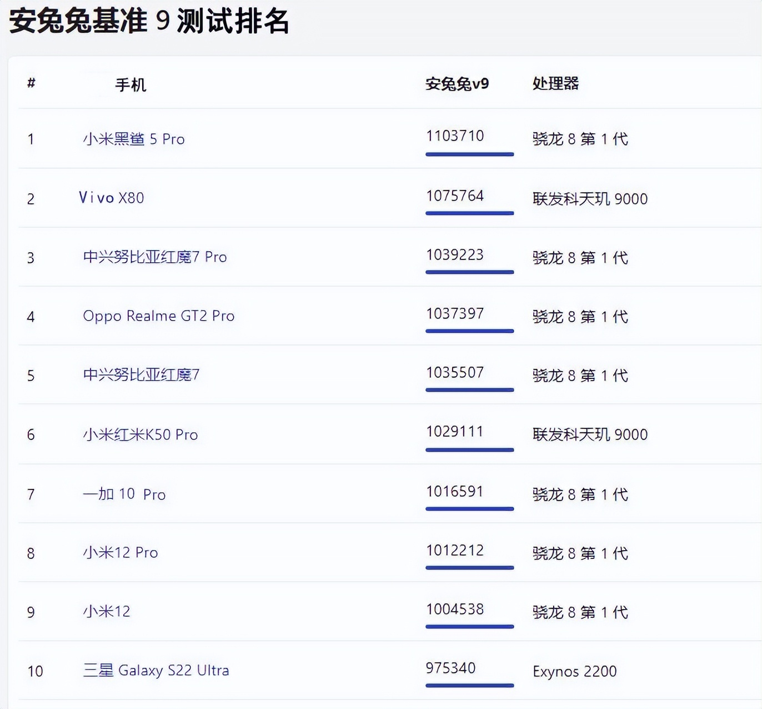Click 骁龙 8 第 1 代 in the 一加 10 Pro row
This screenshot has height=709, width=762.
(x=580, y=495)
